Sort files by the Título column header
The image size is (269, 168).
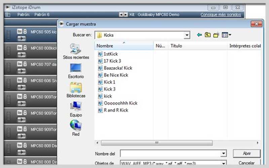coord(198,46)
